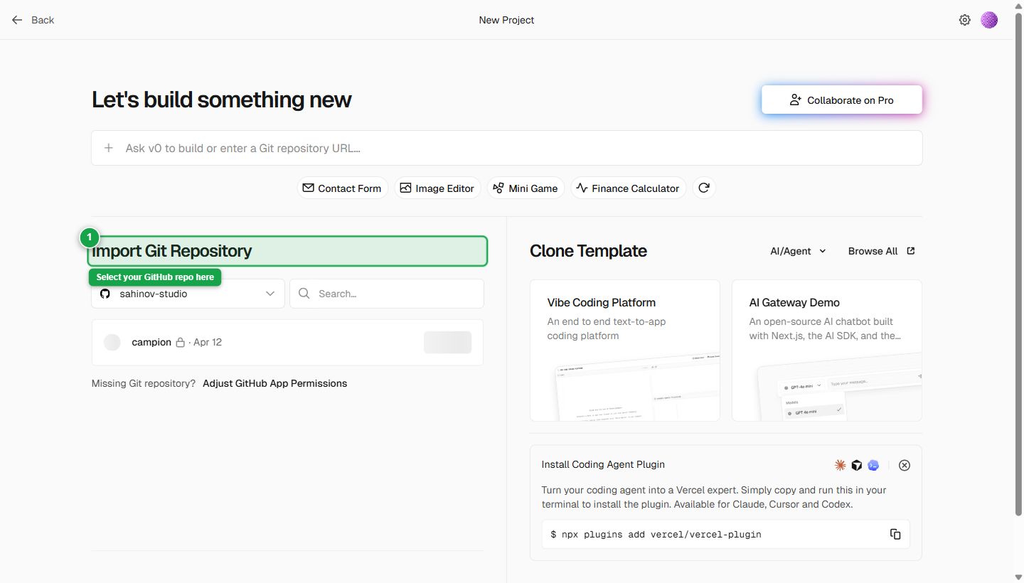Click the Missing Git repository? text
The image size is (1024, 583).
pos(144,383)
